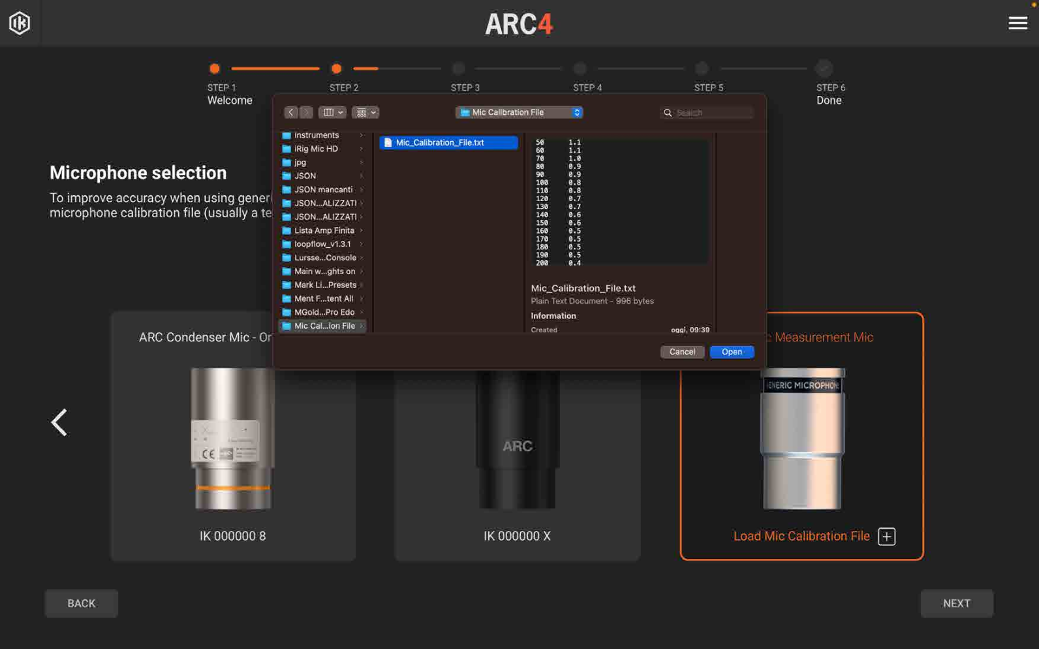This screenshot has width=1039, height=649.
Task: Change file dialog column view mode
Action: (332, 112)
